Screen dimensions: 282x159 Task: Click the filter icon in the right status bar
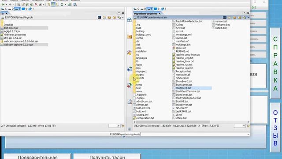click(x=248, y=126)
